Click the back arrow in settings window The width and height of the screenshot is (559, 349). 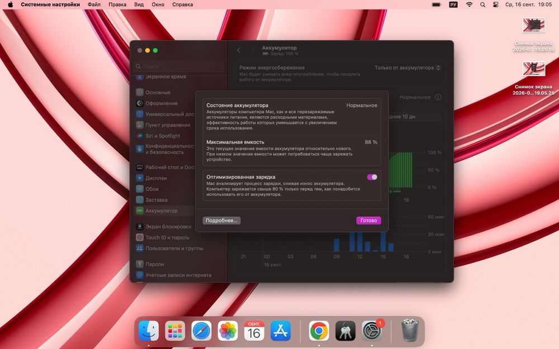[239, 51]
